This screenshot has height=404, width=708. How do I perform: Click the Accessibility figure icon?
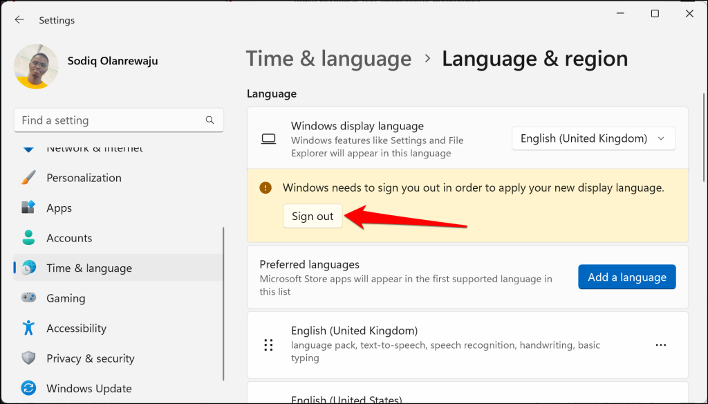coord(28,328)
